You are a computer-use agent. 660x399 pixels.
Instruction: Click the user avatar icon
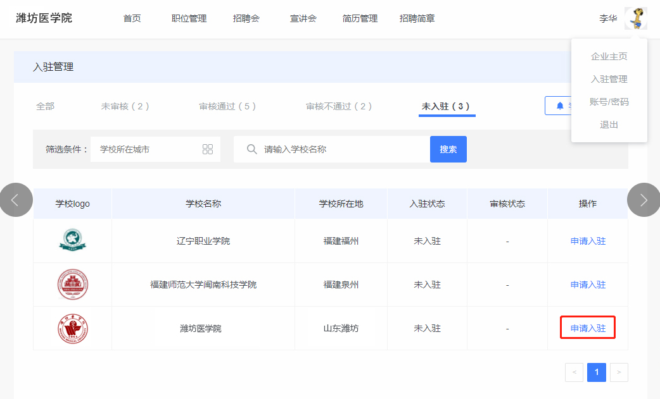pyautogui.click(x=635, y=18)
